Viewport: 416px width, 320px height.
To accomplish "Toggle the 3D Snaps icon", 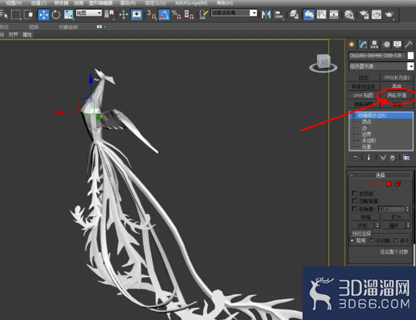I will pyautogui.click(x=151, y=14).
